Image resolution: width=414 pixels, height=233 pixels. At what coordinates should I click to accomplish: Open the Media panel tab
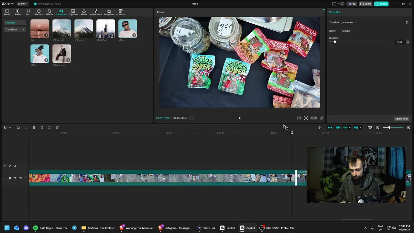[7, 12]
